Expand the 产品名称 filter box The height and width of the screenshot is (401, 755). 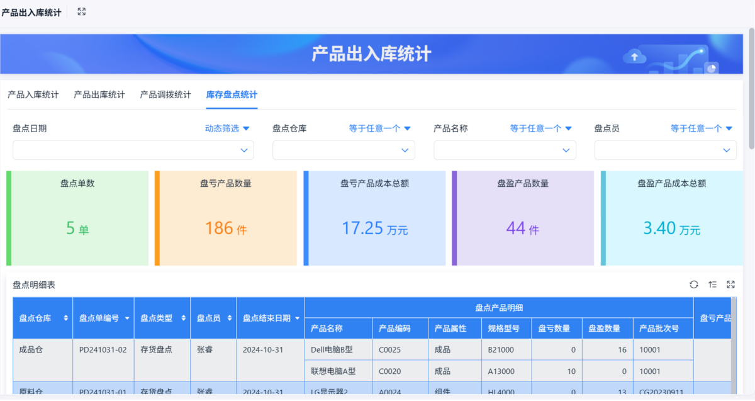tap(505, 150)
